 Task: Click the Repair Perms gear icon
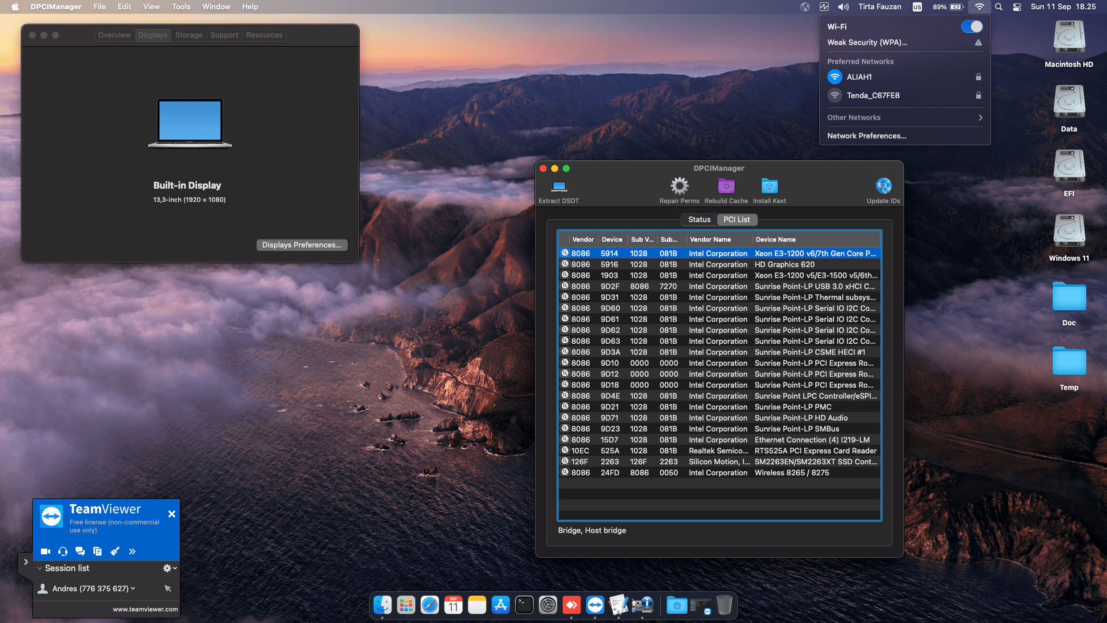coord(679,186)
